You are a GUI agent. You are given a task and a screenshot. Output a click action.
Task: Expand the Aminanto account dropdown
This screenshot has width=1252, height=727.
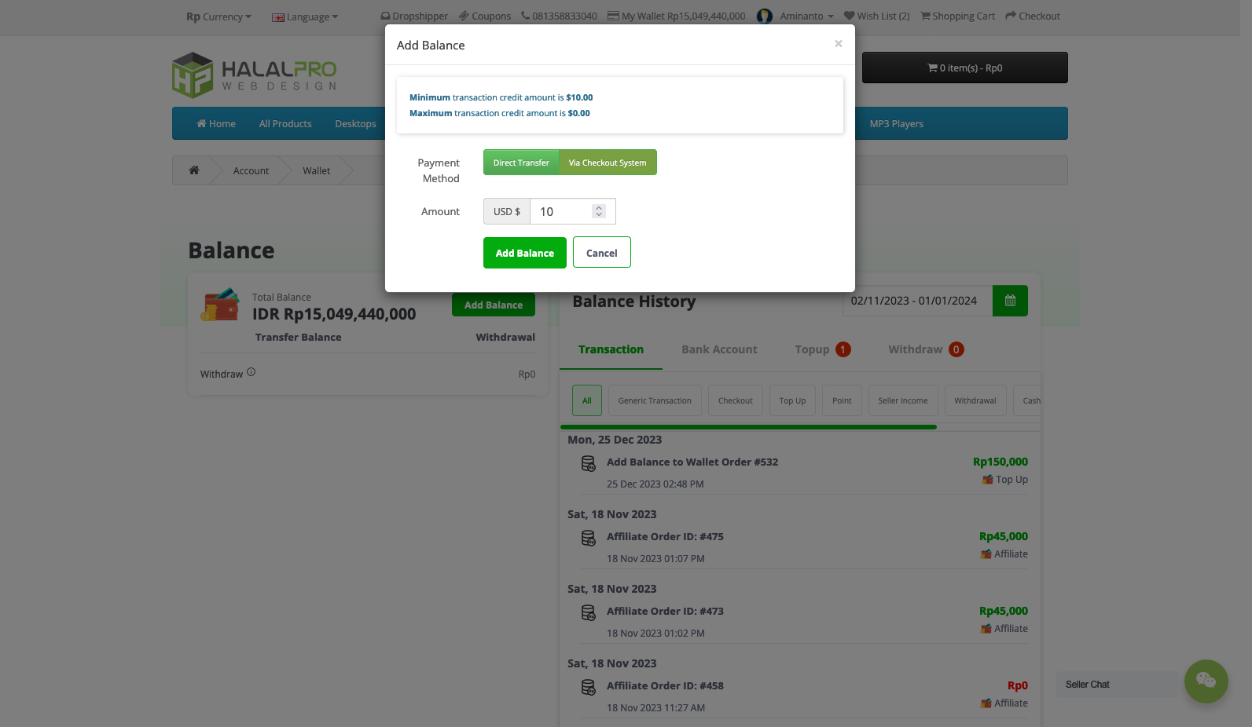coord(806,16)
